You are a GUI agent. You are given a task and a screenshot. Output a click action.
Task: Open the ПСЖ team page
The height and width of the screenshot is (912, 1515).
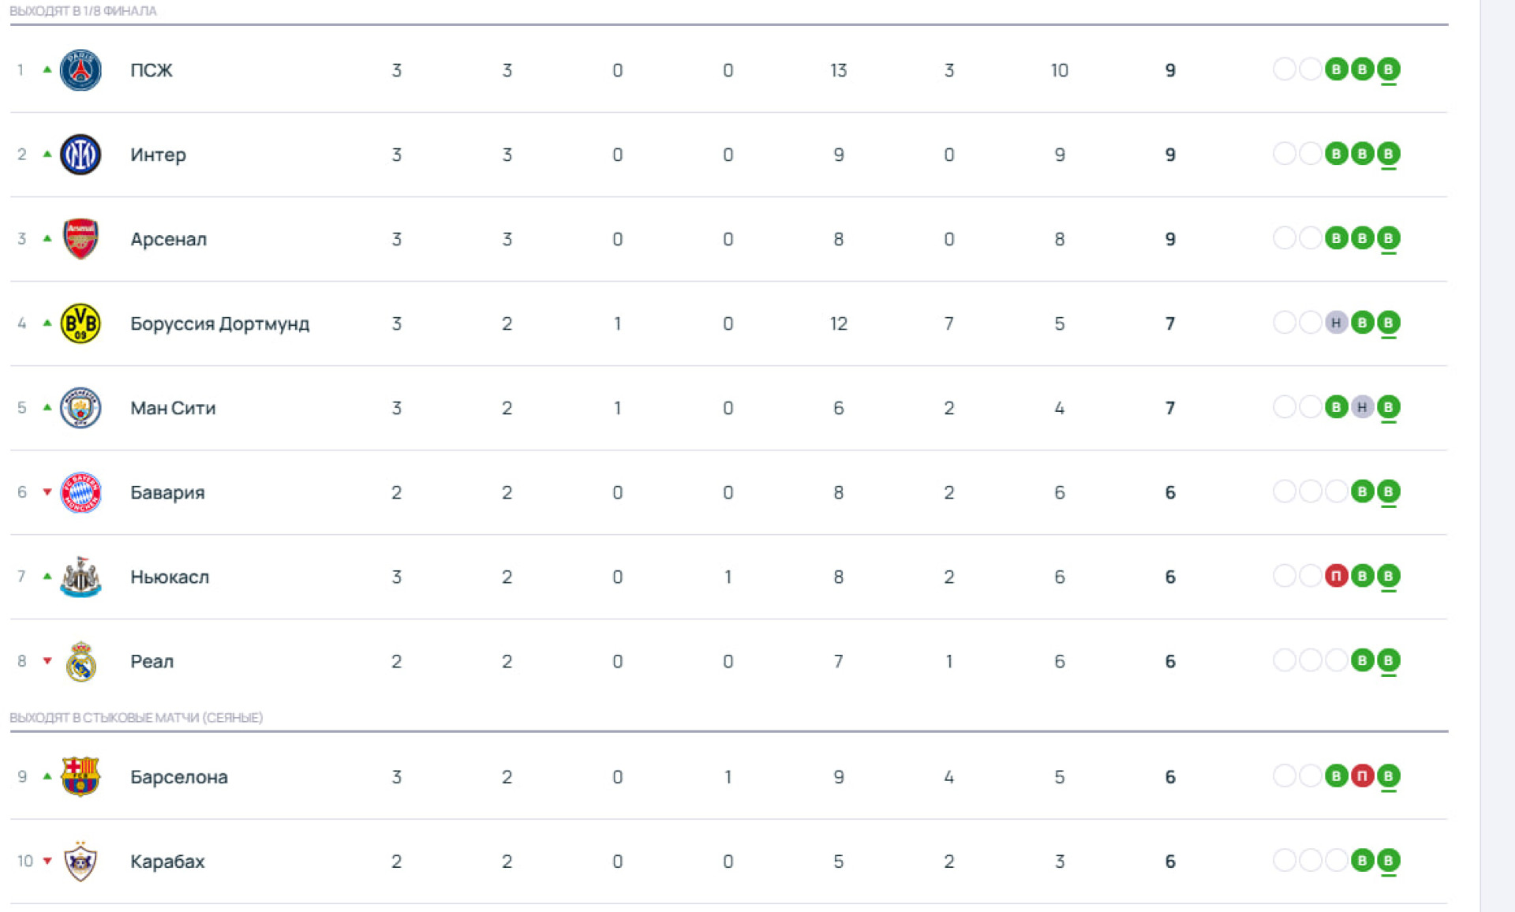tap(151, 70)
